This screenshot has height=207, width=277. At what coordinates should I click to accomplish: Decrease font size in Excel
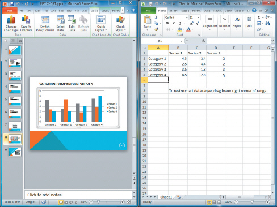pyautogui.click(x=198, y=23)
